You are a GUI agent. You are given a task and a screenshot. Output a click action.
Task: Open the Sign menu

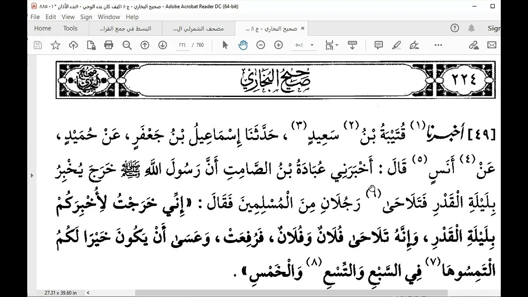pos(86,17)
